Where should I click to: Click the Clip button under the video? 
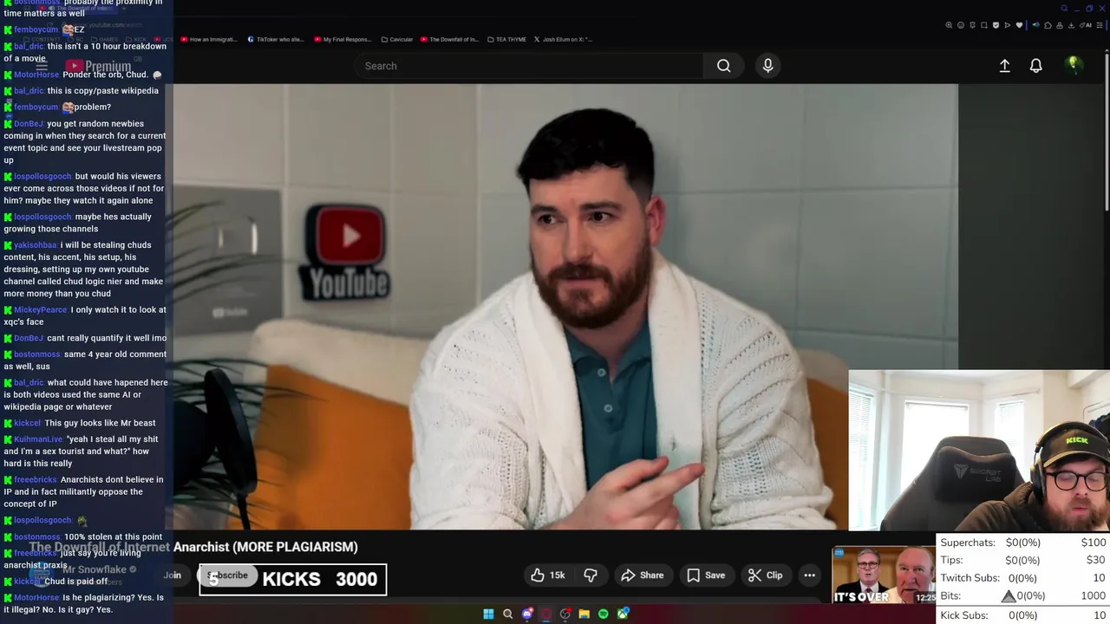766,575
